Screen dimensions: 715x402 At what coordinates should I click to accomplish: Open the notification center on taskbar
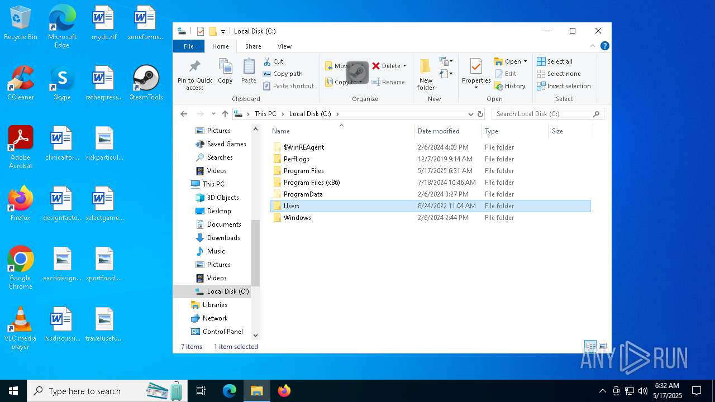697,391
